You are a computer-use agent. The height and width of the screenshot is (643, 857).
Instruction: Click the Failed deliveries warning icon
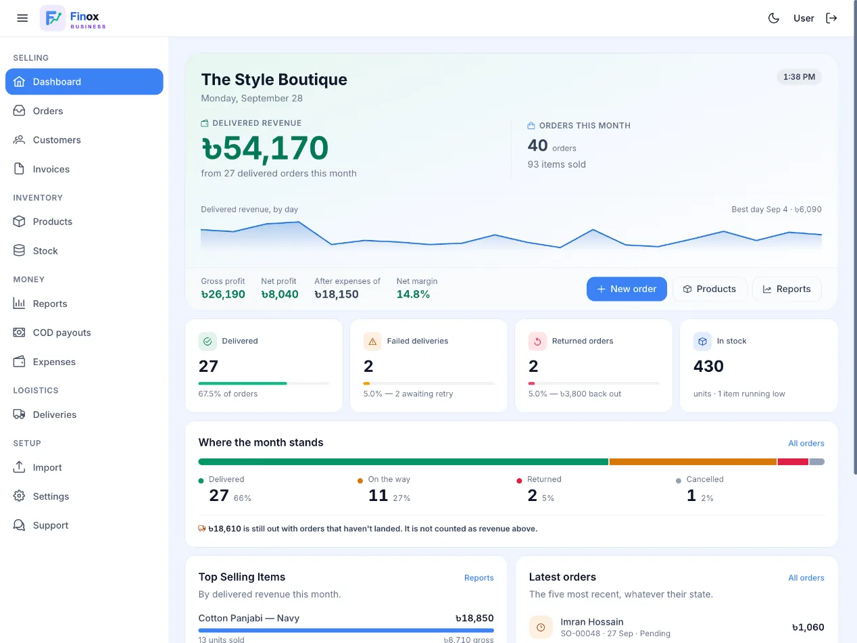(372, 341)
